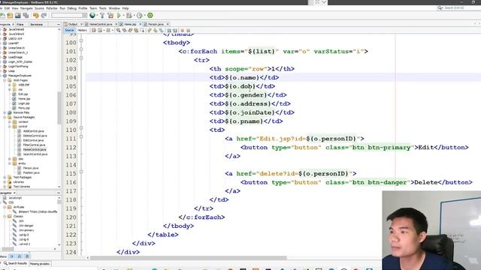This screenshot has width=481, height=270.
Task: Click the Clean and Build icon
Action: point(110,15)
